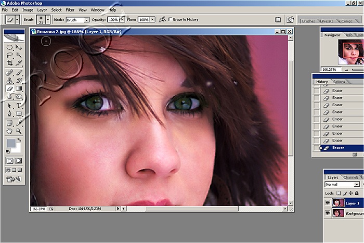Open the eraser Mode dropdown
364x243 pixels.
click(x=86, y=20)
